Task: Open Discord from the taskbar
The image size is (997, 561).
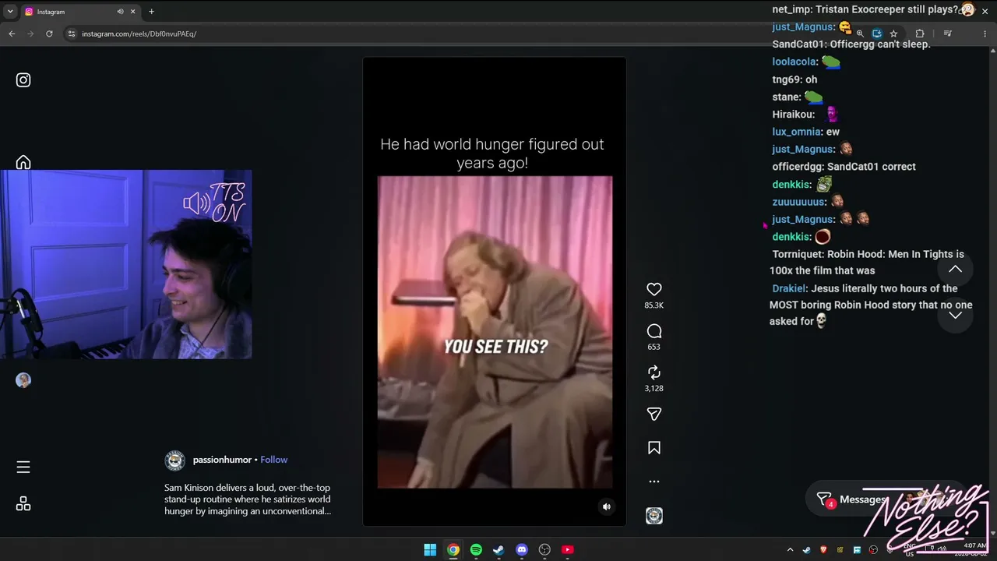Action: tap(522, 549)
